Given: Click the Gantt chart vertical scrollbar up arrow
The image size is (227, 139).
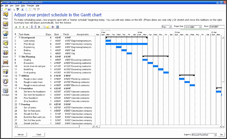Looking at the screenshot, I should point(223,38).
